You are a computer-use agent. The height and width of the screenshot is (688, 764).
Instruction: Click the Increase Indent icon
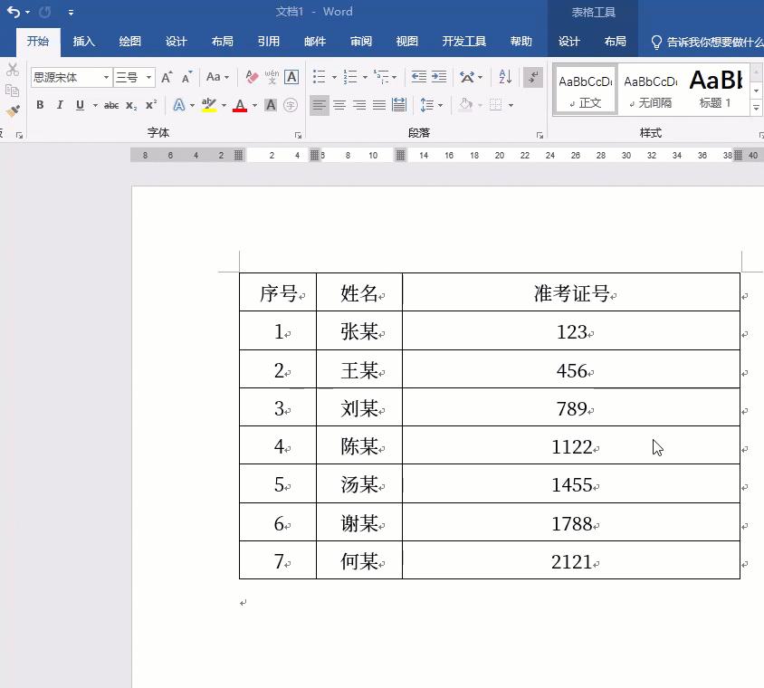439,77
